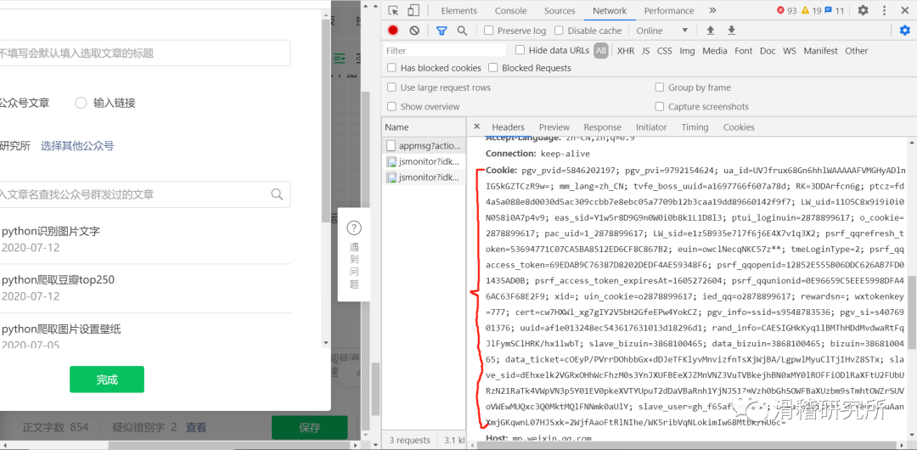Focus the network Filter input field
The height and width of the screenshot is (450, 917).
(x=445, y=50)
